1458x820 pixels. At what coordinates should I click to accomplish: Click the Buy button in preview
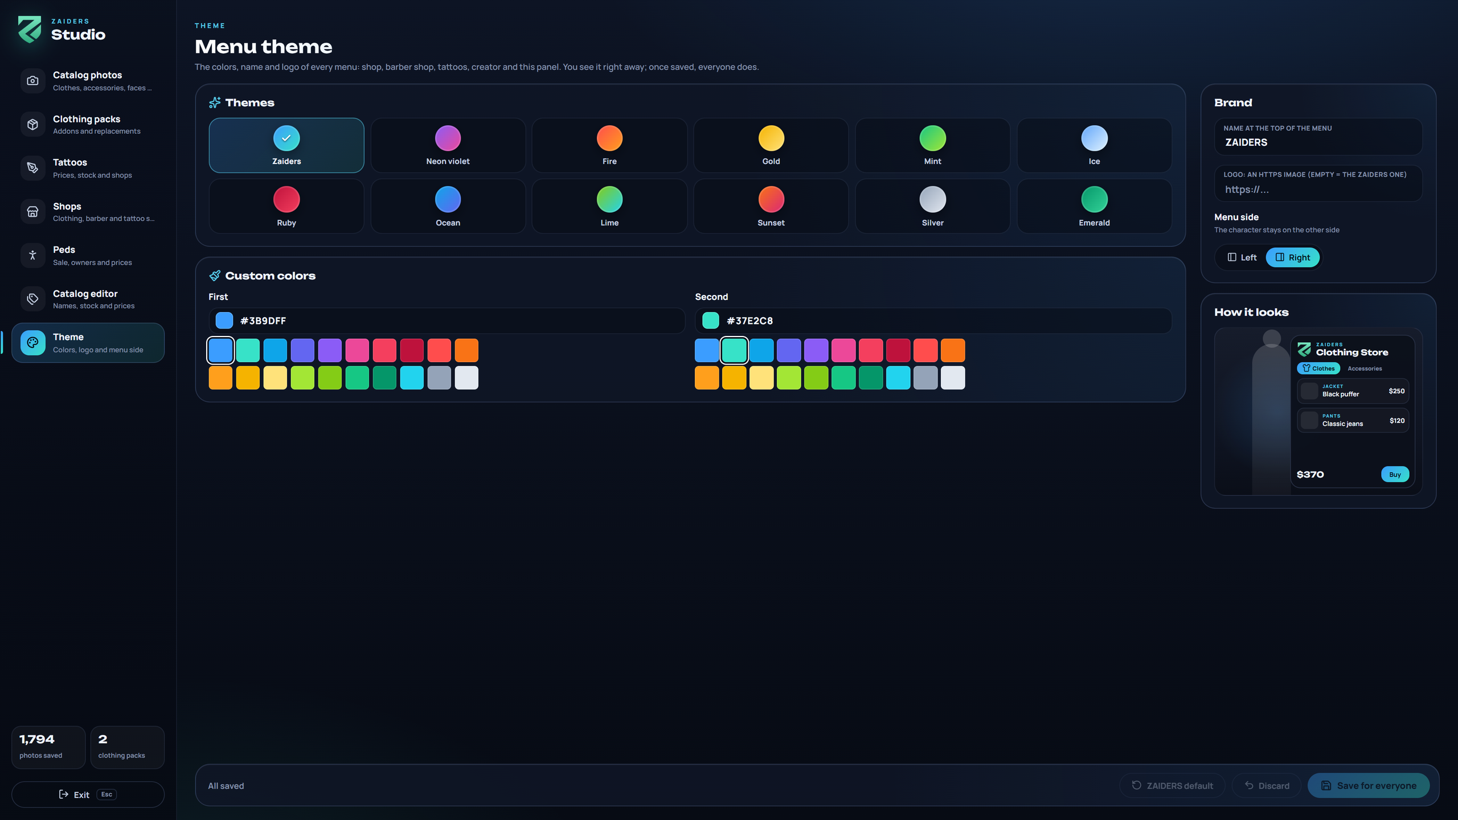coord(1395,474)
